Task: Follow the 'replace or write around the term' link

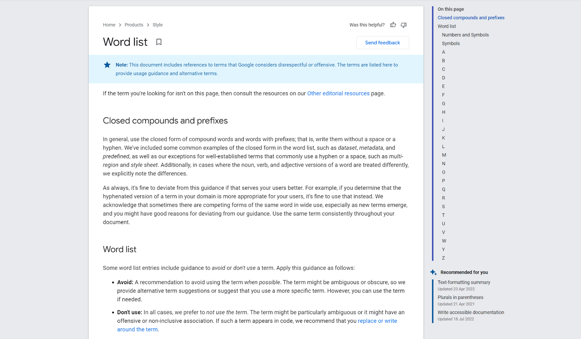Action: [x=377, y=320]
